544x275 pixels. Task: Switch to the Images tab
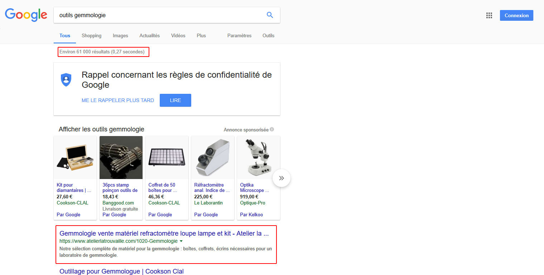point(120,36)
